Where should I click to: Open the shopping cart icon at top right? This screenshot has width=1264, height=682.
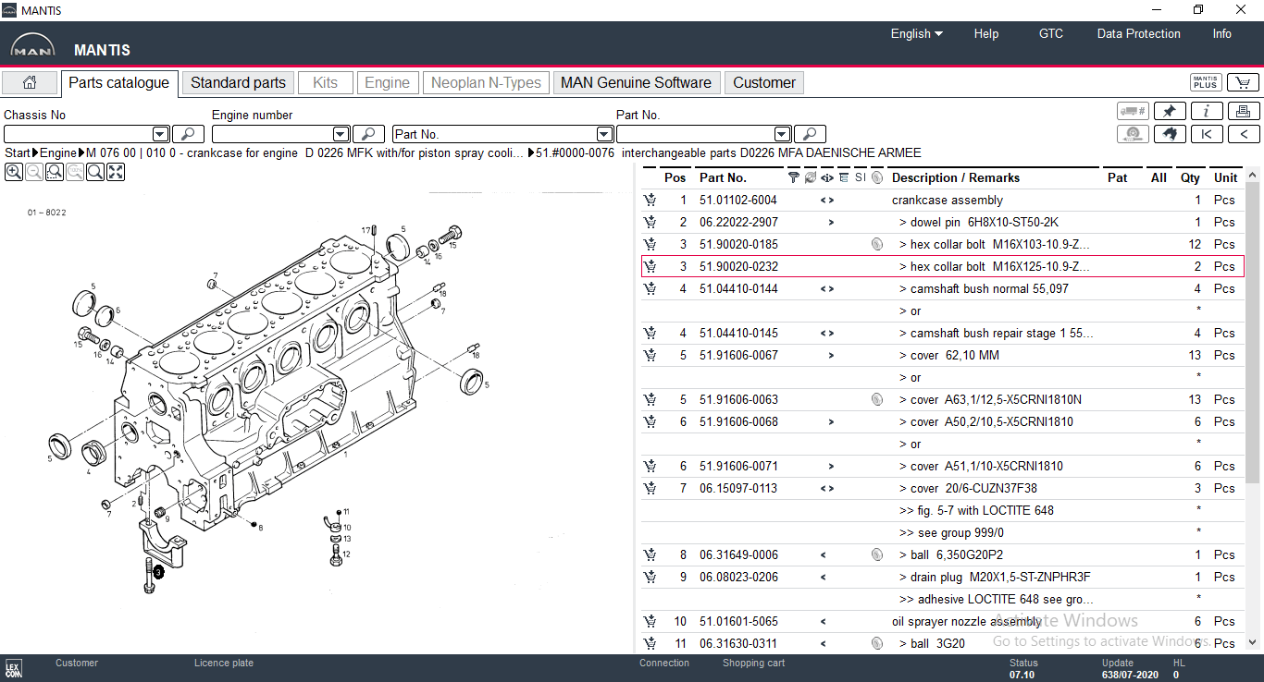click(x=1243, y=83)
